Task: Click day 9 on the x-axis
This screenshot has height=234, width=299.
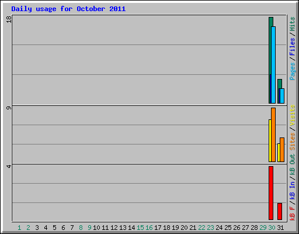Action: [89, 228]
